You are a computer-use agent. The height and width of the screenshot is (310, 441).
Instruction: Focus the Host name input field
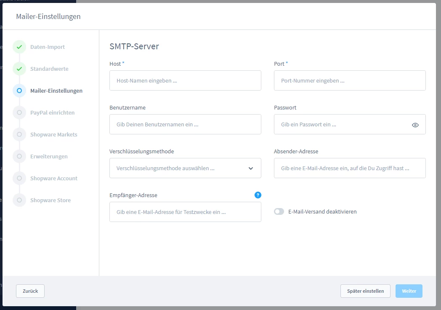click(185, 80)
